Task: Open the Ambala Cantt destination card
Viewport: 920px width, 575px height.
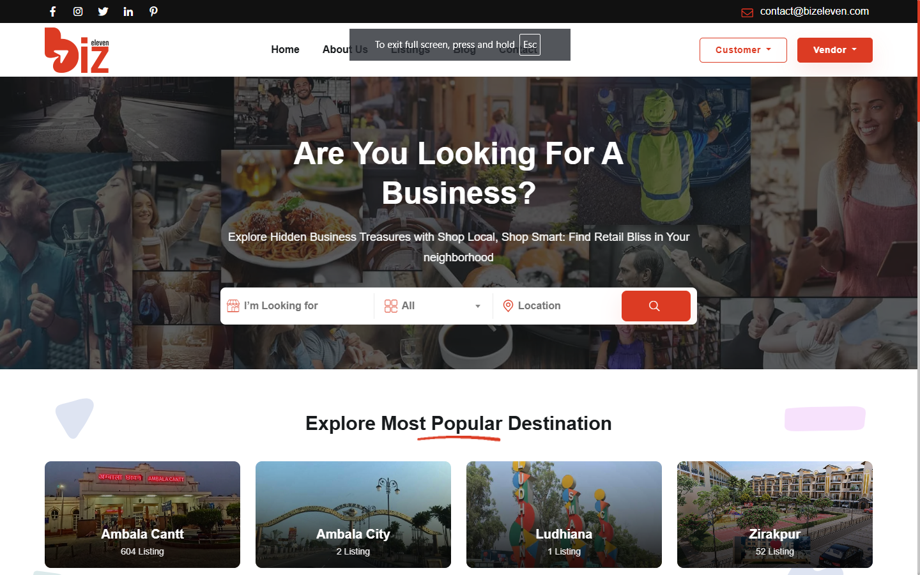Action: point(142,514)
